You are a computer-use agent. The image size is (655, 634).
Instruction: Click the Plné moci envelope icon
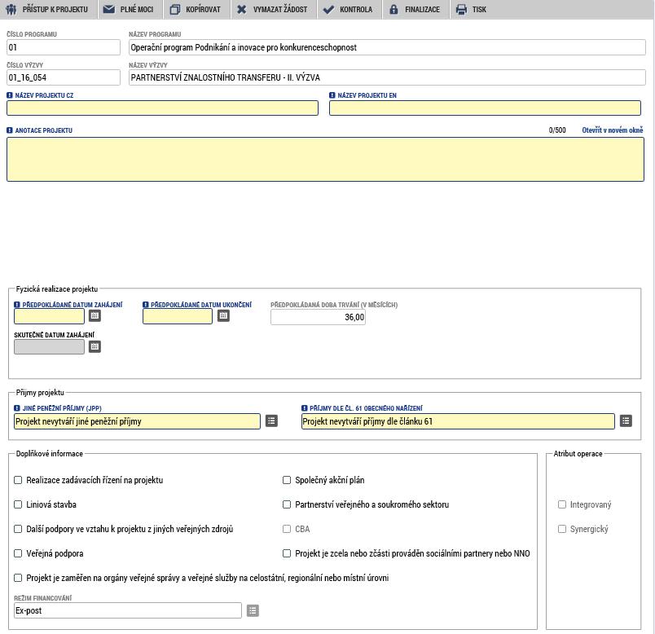109,9
